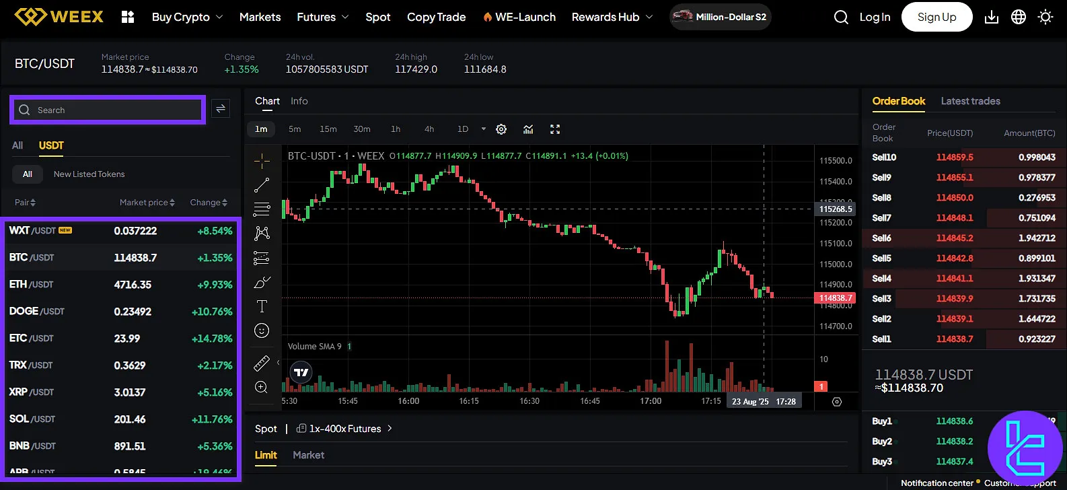Open the Spot menu item
The width and height of the screenshot is (1067, 490).
[x=378, y=17]
